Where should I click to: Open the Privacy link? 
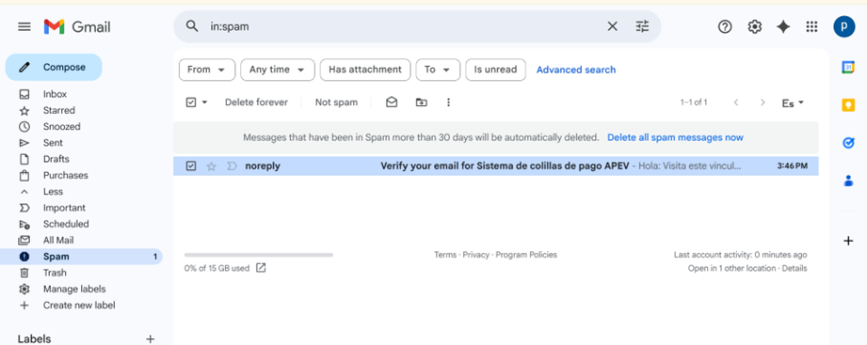pos(476,255)
